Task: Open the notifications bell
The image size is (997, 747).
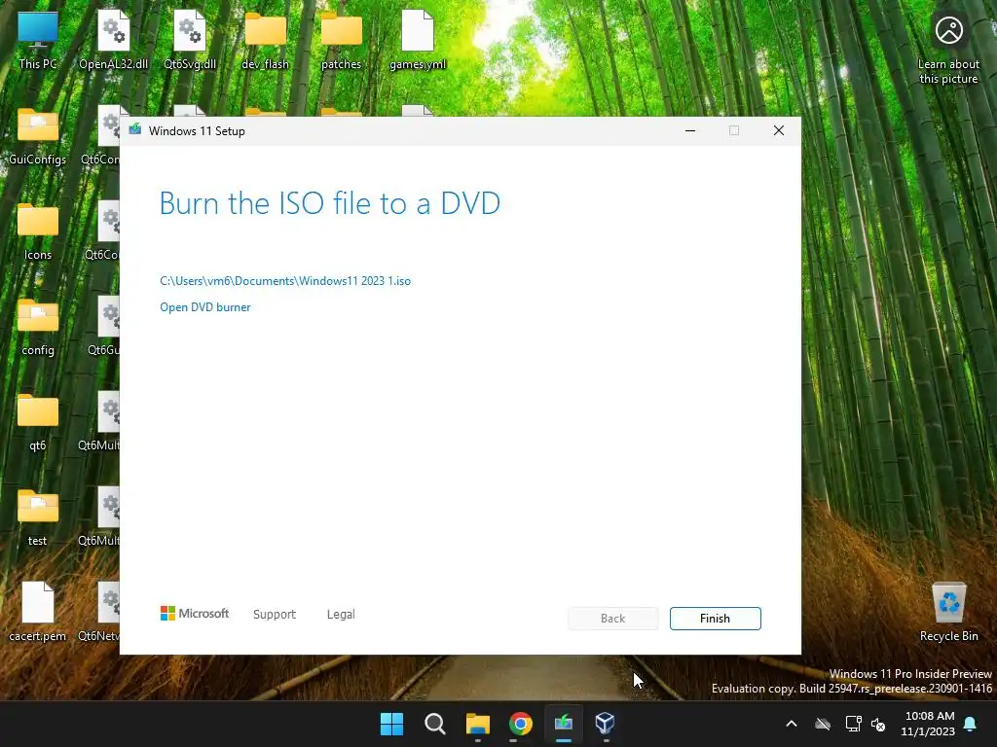Action: (x=971, y=724)
